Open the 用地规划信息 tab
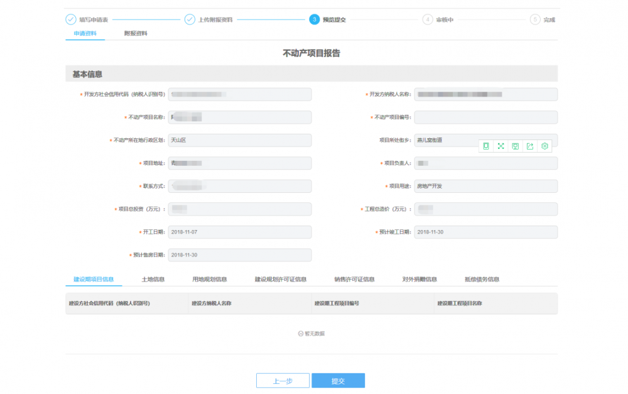The height and width of the screenshot is (394, 628). [209, 279]
